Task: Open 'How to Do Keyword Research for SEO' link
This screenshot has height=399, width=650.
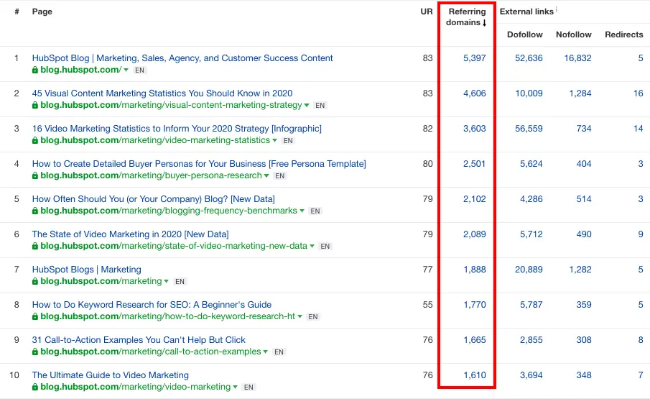Action: [x=152, y=305]
